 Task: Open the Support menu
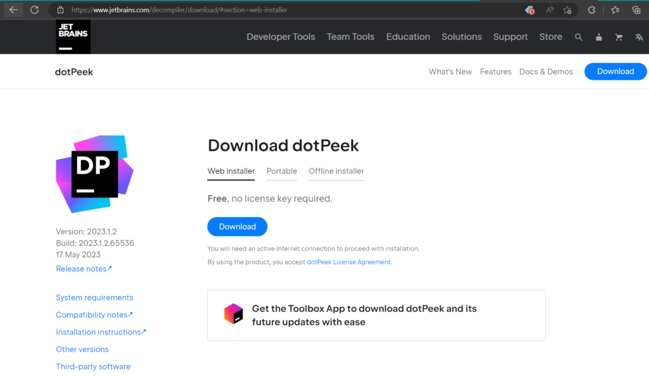click(x=510, y=37)
